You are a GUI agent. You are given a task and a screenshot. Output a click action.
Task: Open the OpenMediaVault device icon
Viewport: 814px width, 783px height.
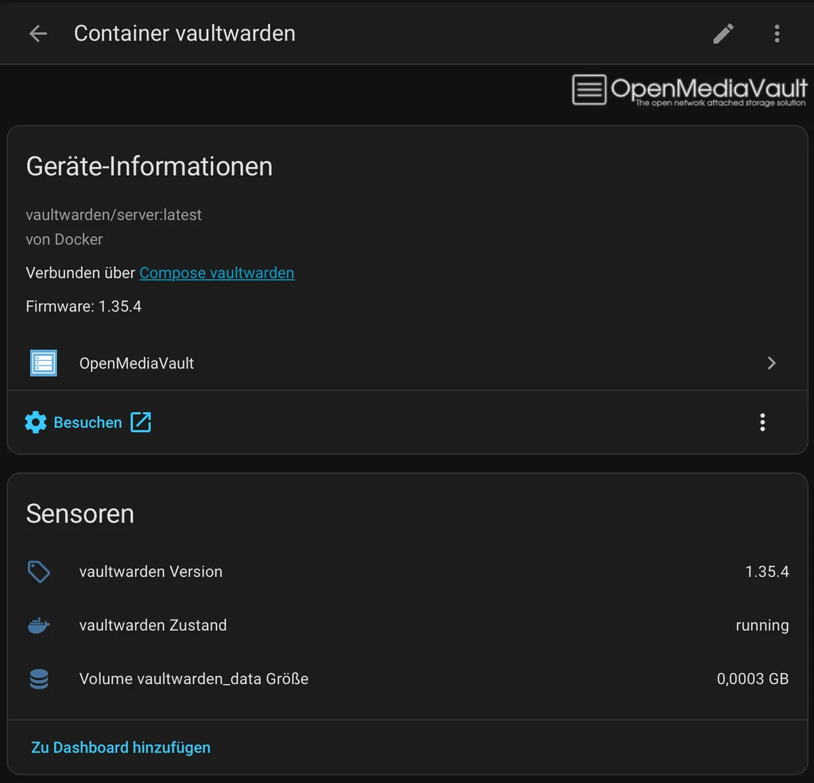pyautogui.click(x=43, y=363)
